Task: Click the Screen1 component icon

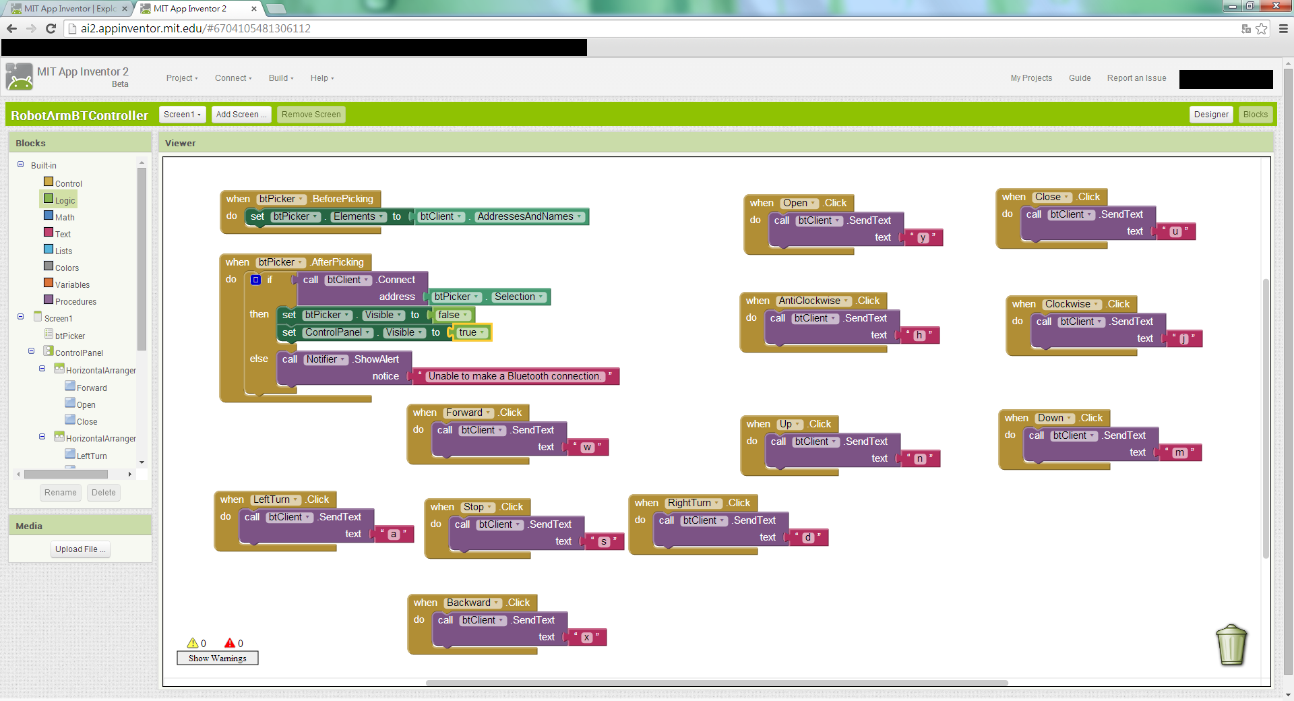Action: [38, 317]
